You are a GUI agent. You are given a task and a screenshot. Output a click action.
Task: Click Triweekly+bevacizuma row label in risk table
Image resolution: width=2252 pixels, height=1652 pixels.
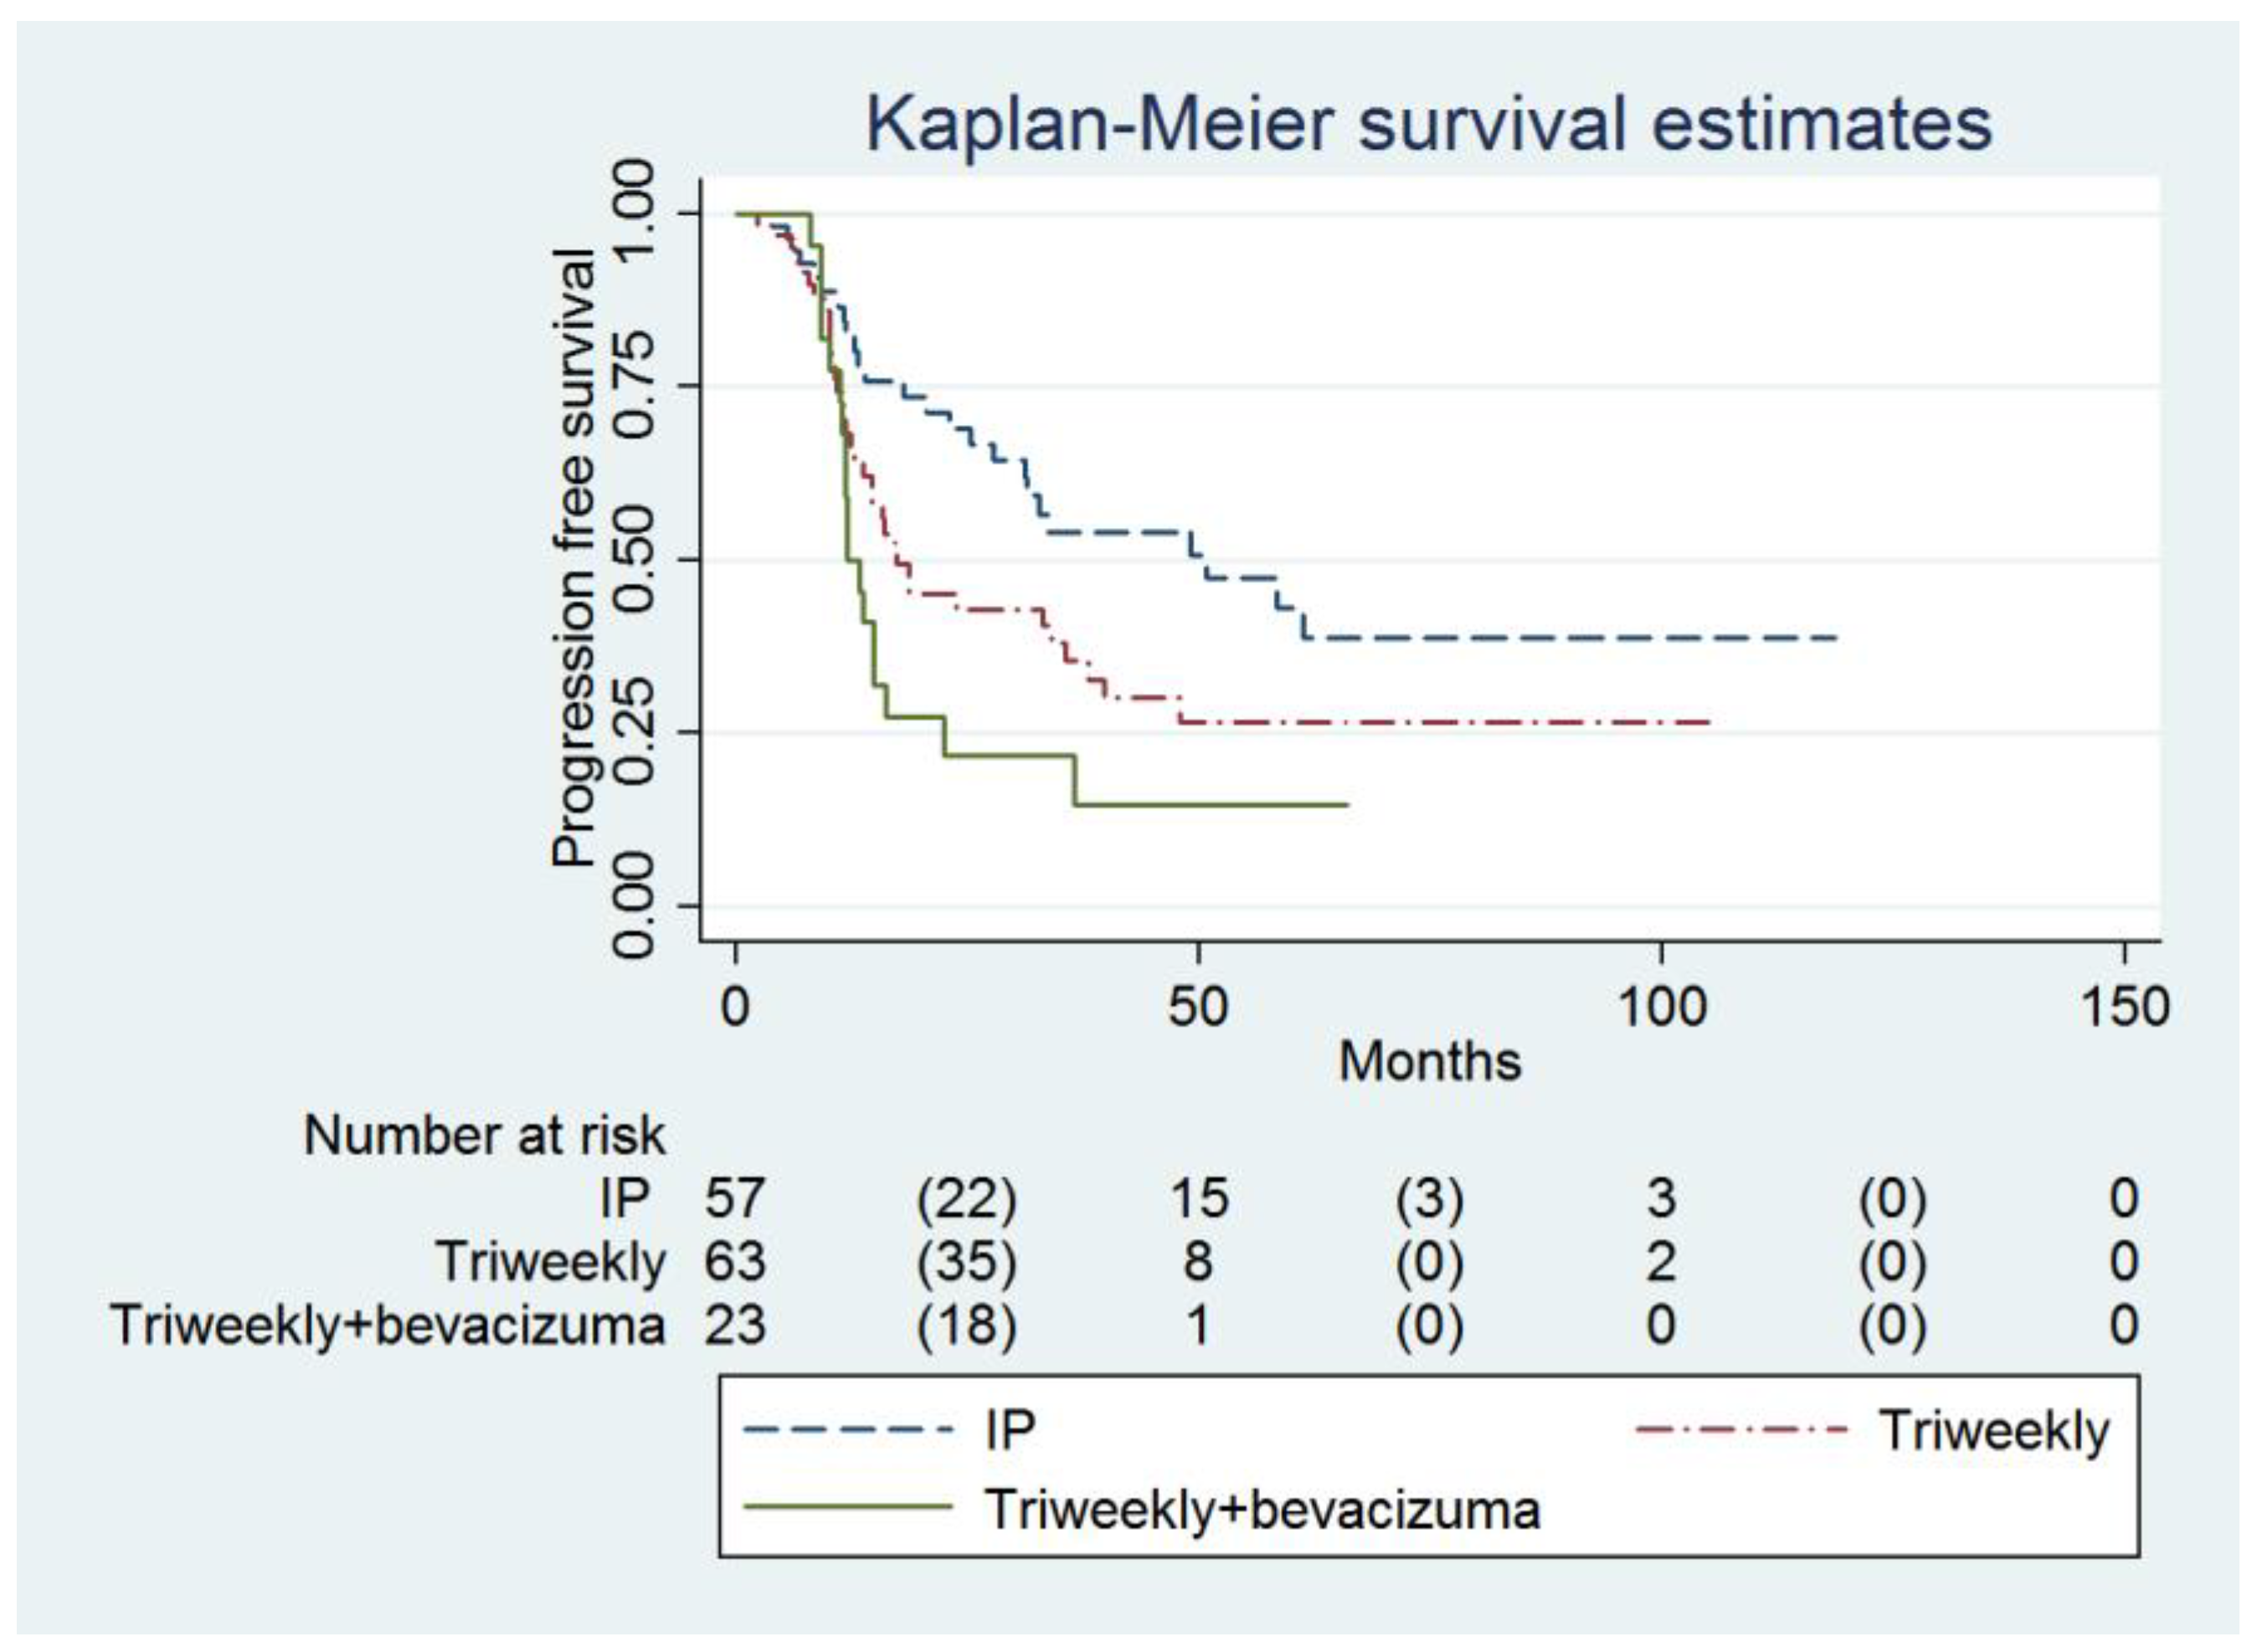pyautogui.click(x=388, y=1325)
